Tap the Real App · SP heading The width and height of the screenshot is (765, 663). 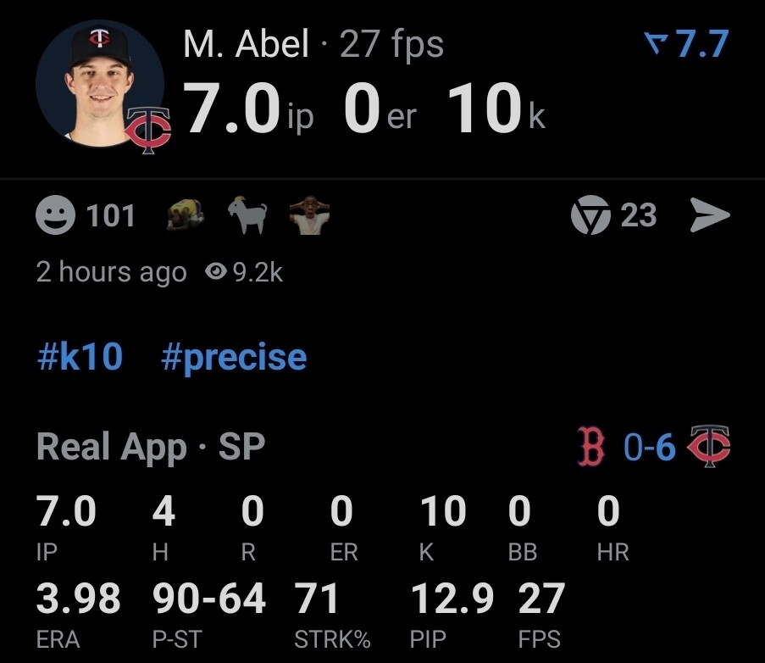click(151, 447)
